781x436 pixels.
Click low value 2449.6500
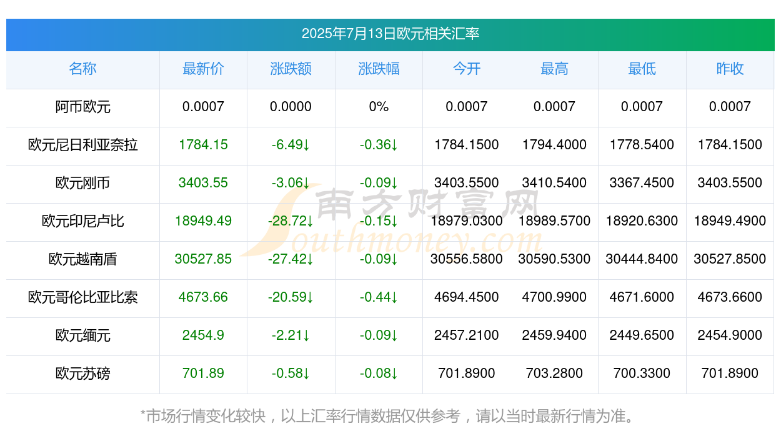[642, 335]
